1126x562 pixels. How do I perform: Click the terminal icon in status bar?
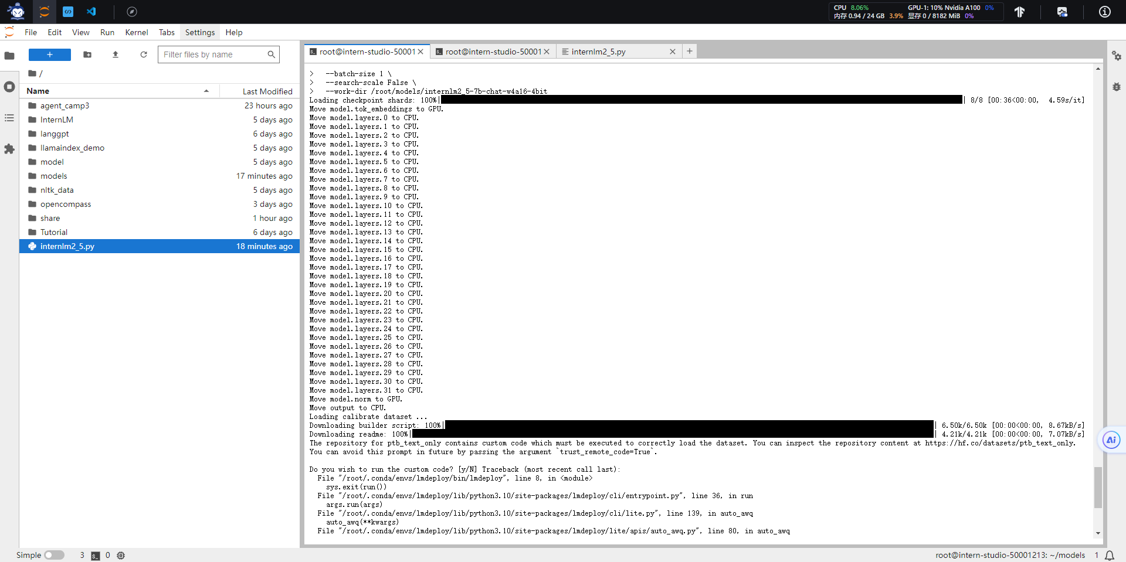click(96, 556)
